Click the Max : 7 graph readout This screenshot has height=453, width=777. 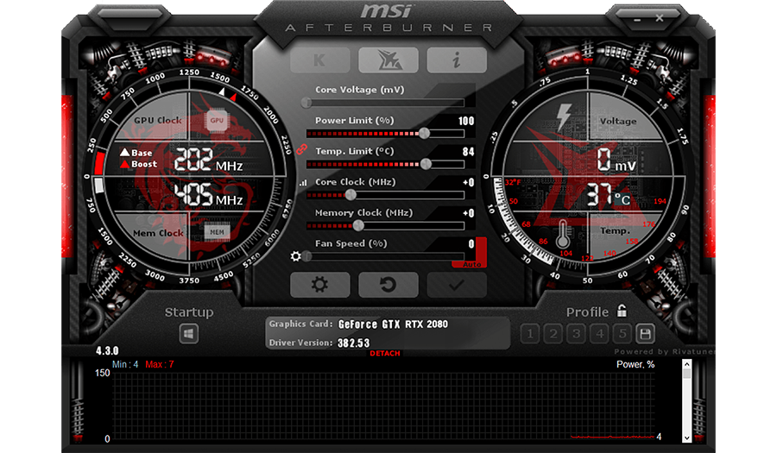click(x=160, y=364)
